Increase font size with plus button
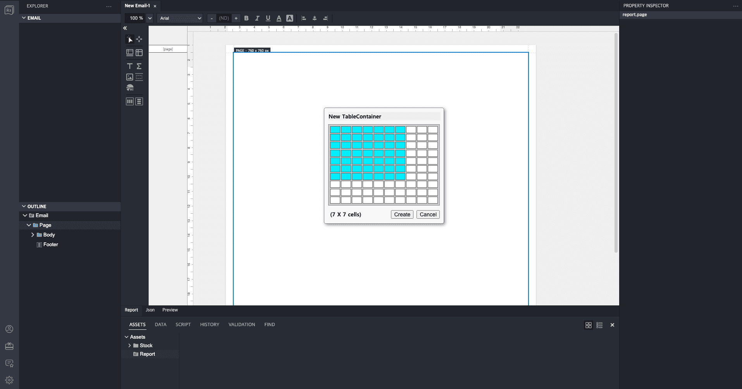742x389 pixels. [x=236, y=18]
